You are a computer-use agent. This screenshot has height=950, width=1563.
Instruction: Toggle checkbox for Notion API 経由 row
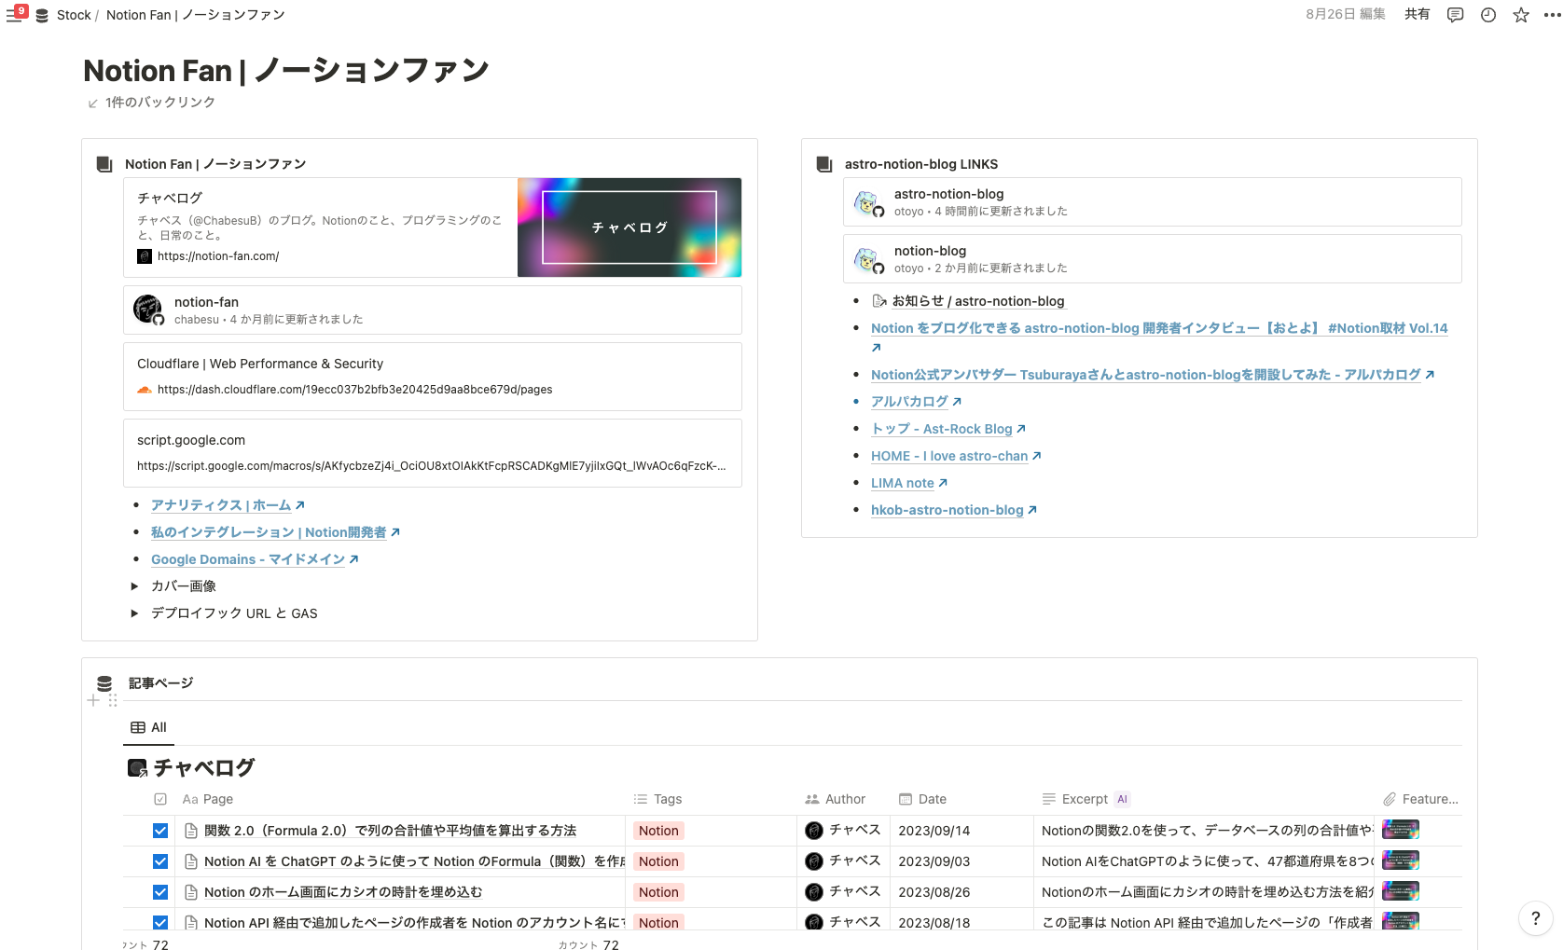(x=160, y=922)
